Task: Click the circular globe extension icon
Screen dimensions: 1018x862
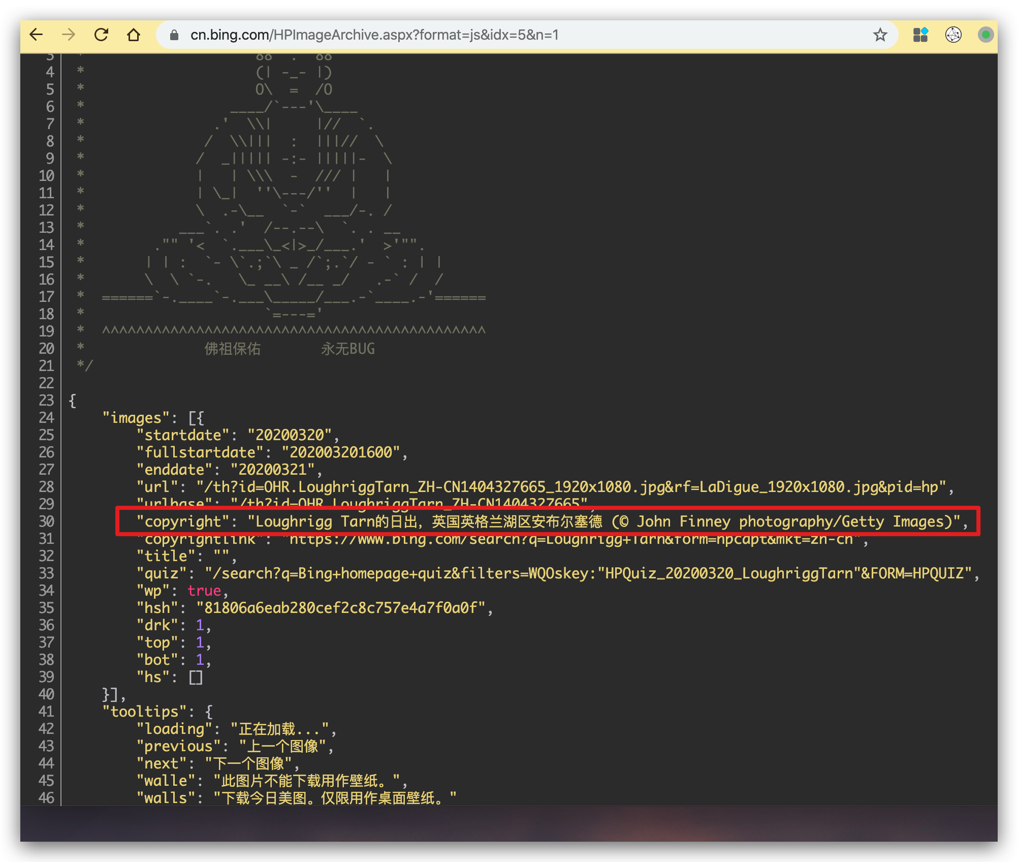Action: pos(953,35)
